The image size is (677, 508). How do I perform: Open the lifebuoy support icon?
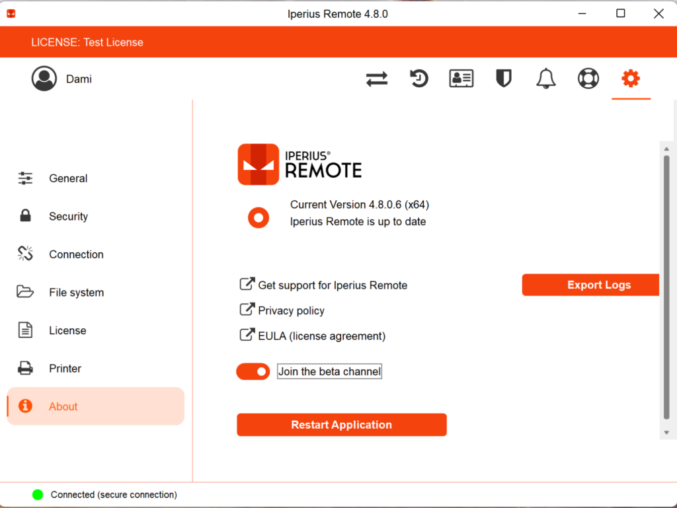coord(588,79)
